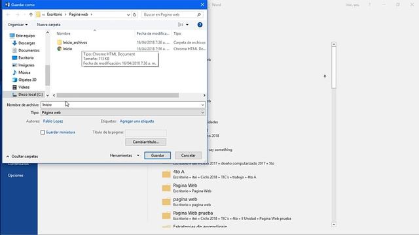Click the Guardar button
This screenshot has height=235, width=419.
click(x=157, y=155)
